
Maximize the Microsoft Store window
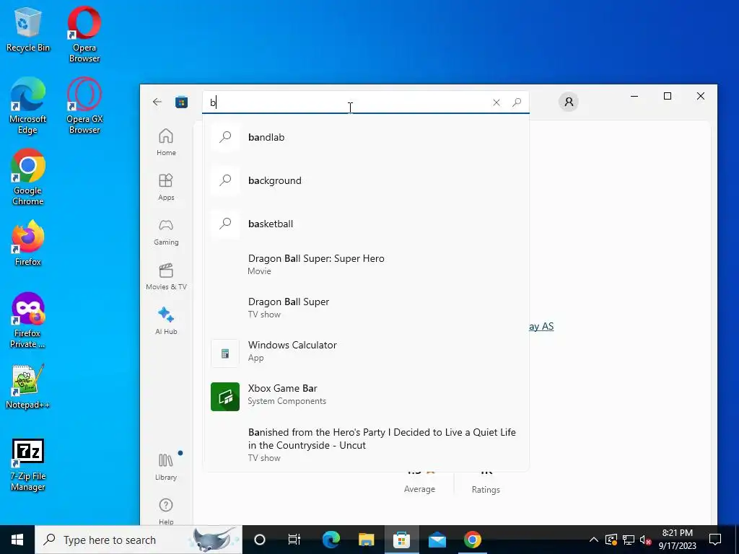pos(668,96)
